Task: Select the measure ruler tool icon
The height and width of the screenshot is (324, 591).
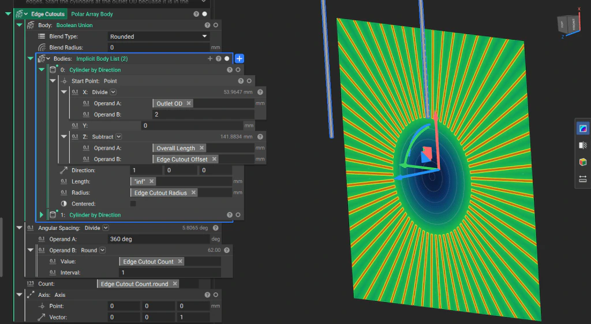Action: coord(582,180)
